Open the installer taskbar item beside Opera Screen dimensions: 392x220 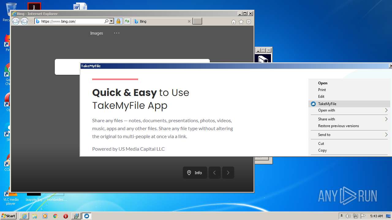pyautogui.click(x=76, y=216)
